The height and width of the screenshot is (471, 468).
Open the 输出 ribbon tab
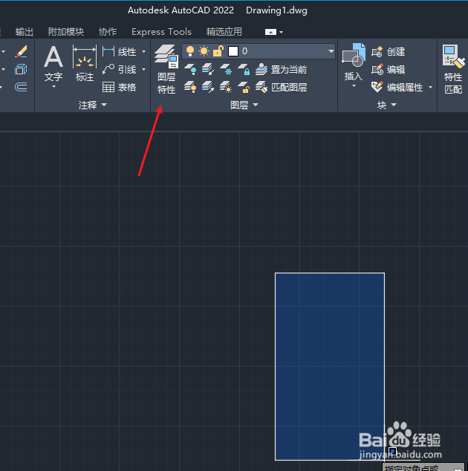[x=25, y=31]
